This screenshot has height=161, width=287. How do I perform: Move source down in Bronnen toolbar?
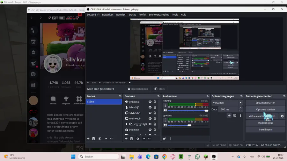[x=149, y=139]
